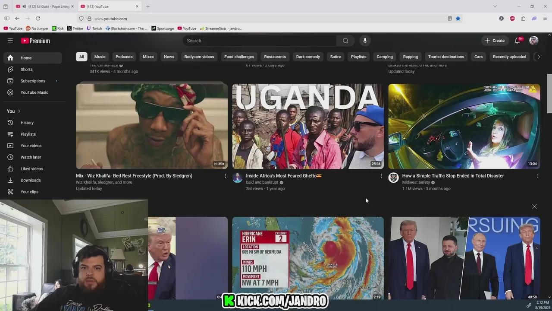Image resolution: width=552 pixels, height=311 pixels.
Task: Click the search magnifier button
Action: (345, 41)
